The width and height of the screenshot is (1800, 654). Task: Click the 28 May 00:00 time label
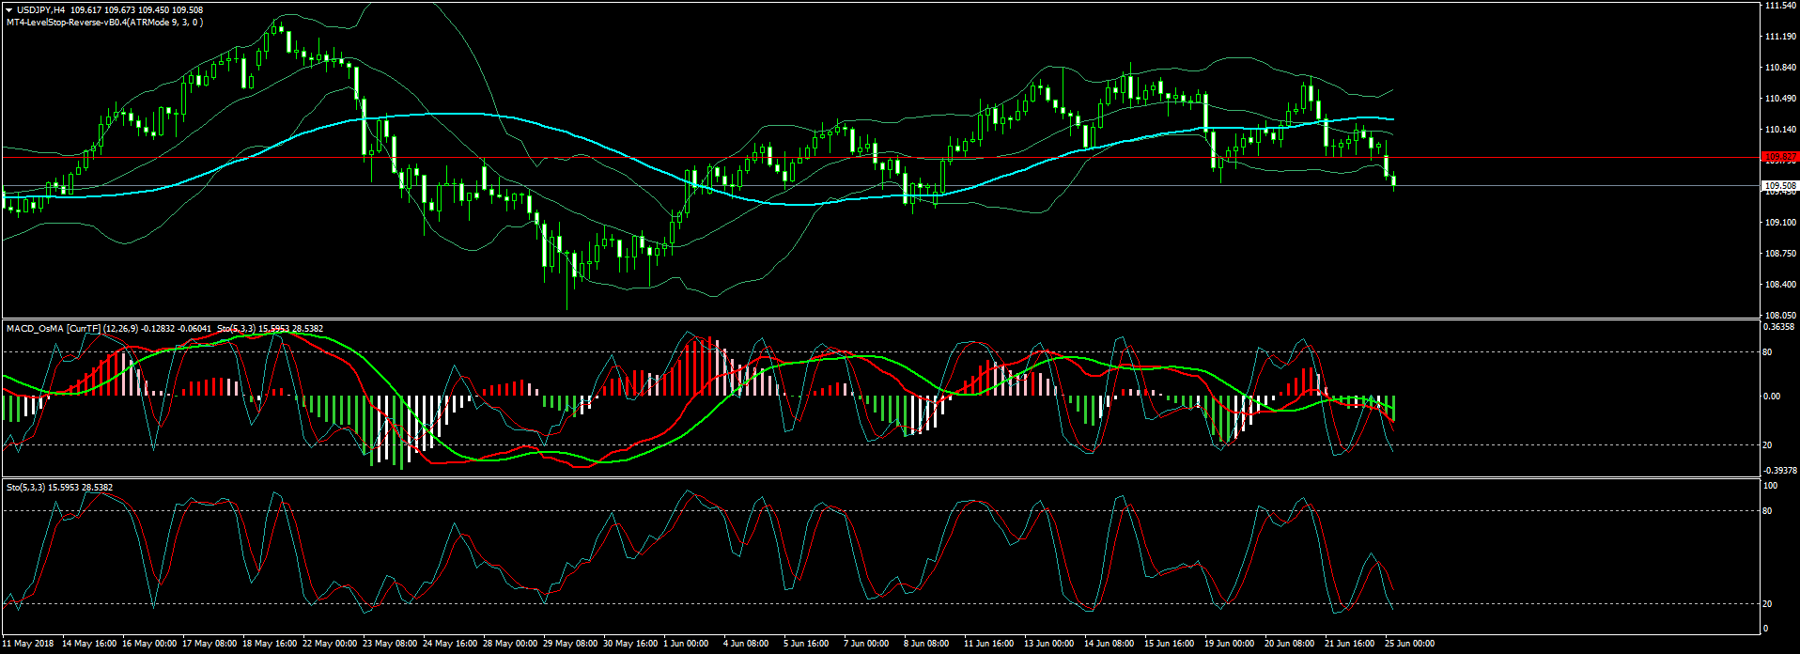510,644
